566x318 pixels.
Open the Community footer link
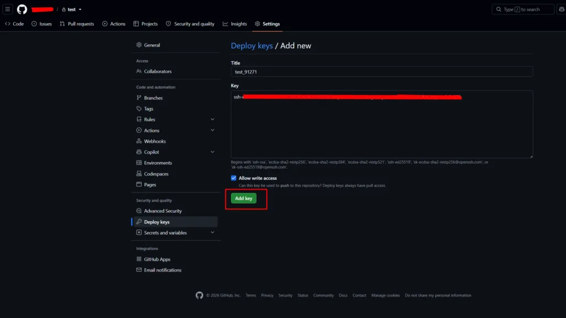coord(323,295)
